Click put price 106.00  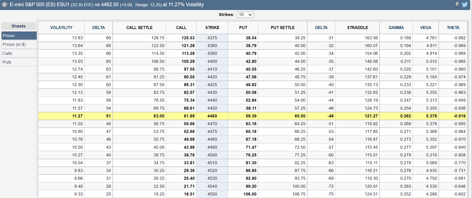click(x=250, y=194)
